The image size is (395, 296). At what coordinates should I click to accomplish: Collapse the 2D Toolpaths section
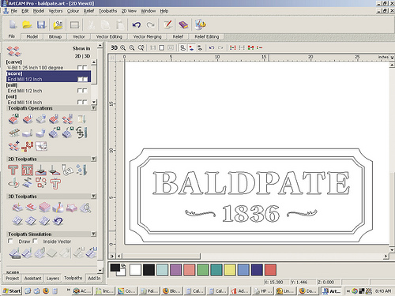coord(93,159)
